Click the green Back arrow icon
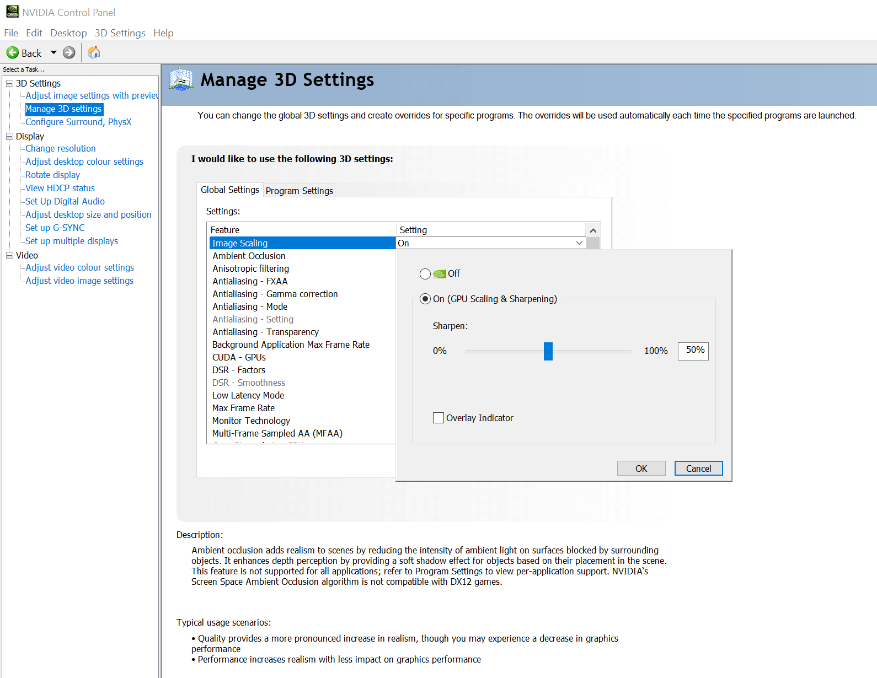 point(12,53)
